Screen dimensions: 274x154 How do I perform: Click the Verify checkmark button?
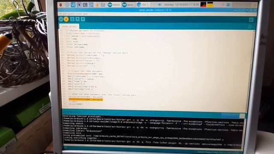coord(61,19)
